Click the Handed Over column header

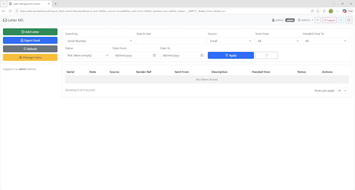click(x=261, y=72)
